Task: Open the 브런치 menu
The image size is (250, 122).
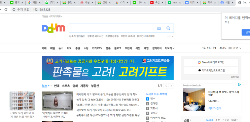Action: [x=128, y=48]
